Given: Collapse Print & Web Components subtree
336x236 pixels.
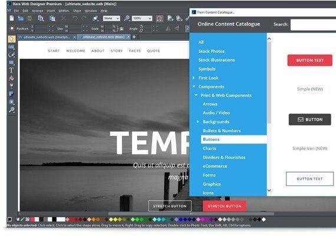Looking at the screenshot, I should click(196, 95).
